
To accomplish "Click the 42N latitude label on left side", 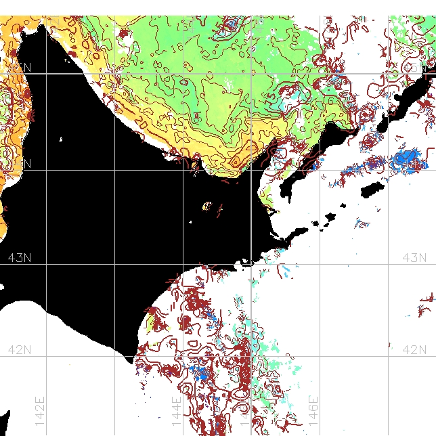I will pos(20,349).
